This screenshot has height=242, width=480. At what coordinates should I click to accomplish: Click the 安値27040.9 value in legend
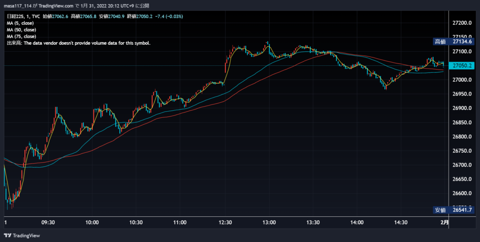tap(112, 16)
